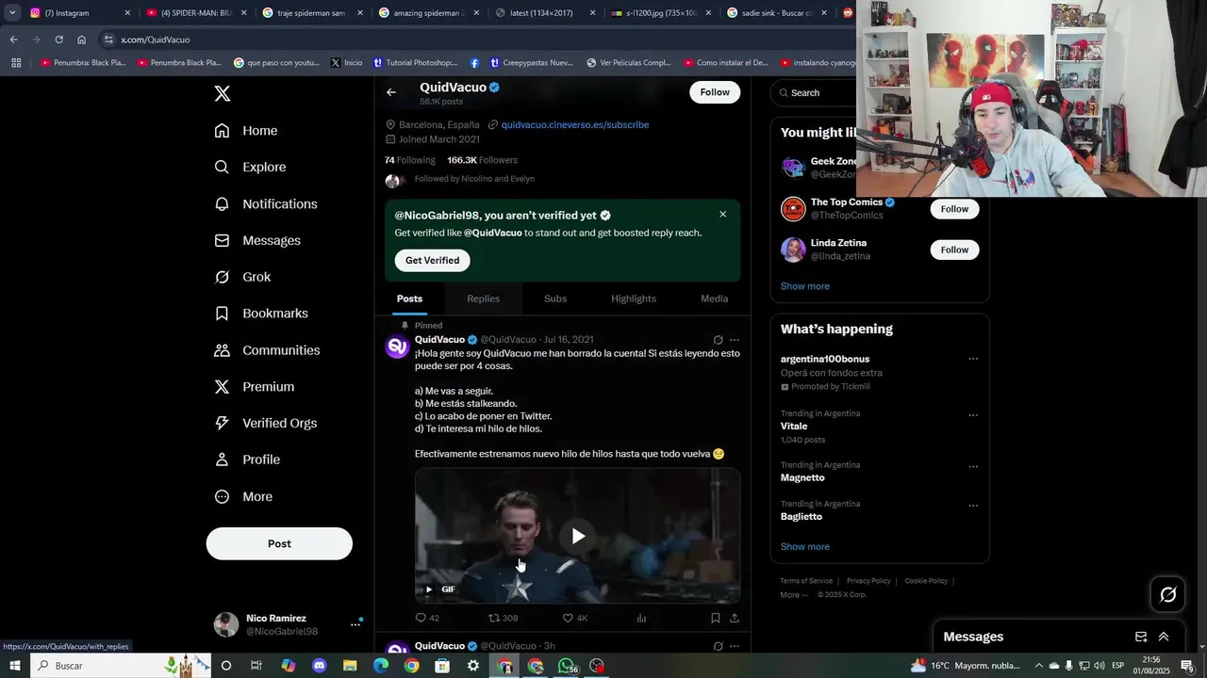The image size is (1207, 678).
Task: Click the Premium X icon
Action: pyautogui.click(x=222, y=387)
